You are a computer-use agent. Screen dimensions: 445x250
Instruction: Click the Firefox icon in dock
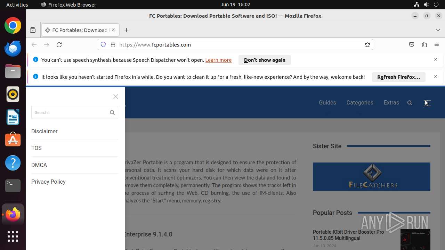coord(13,215)
